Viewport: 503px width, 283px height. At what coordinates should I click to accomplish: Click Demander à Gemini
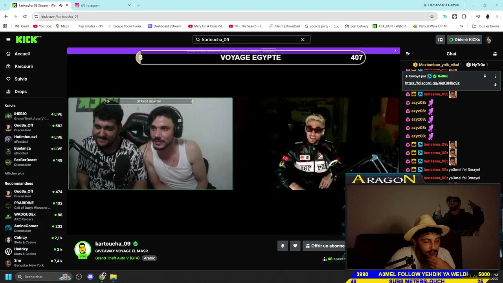tap(441, 5)
